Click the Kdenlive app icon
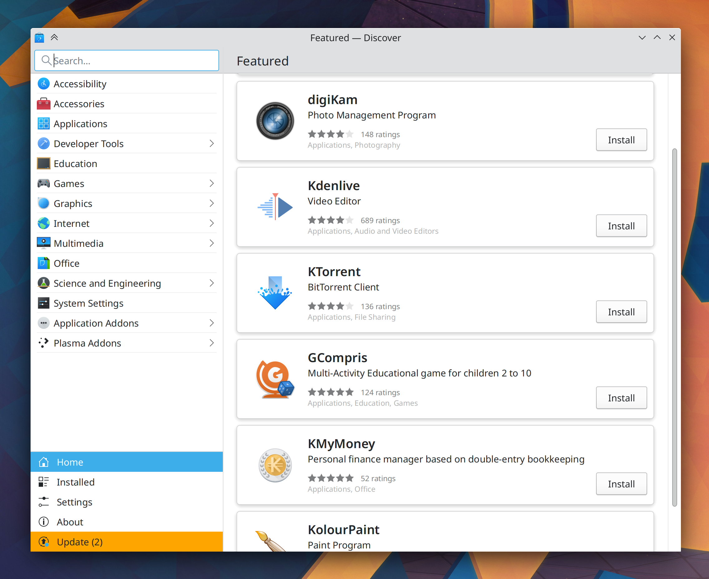Image resolution: width=709 pixels, height=579 pixels. click(x=275, y=207)
